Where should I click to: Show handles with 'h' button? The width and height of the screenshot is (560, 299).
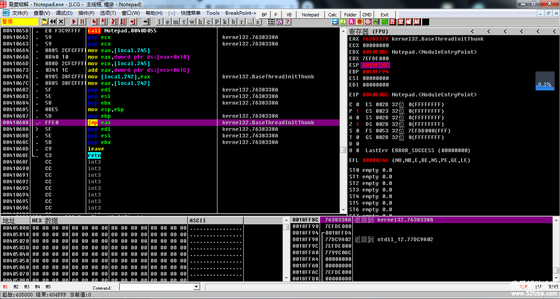click(200, 22)
